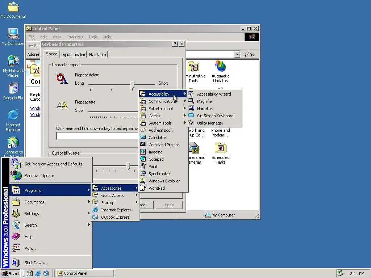Image resolution: width=371 pixels, height=278 pixels.
Task: Expand Games submenu
Action: click(163, 116)
